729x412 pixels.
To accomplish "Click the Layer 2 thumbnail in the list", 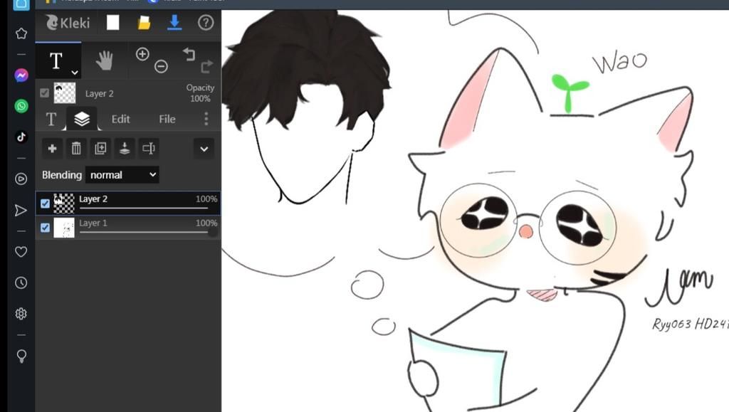I will point(64,204).
